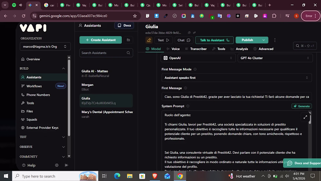The height and width of the screenshot is (181, 321).
Task: Click the Test button
Action: 163,40
